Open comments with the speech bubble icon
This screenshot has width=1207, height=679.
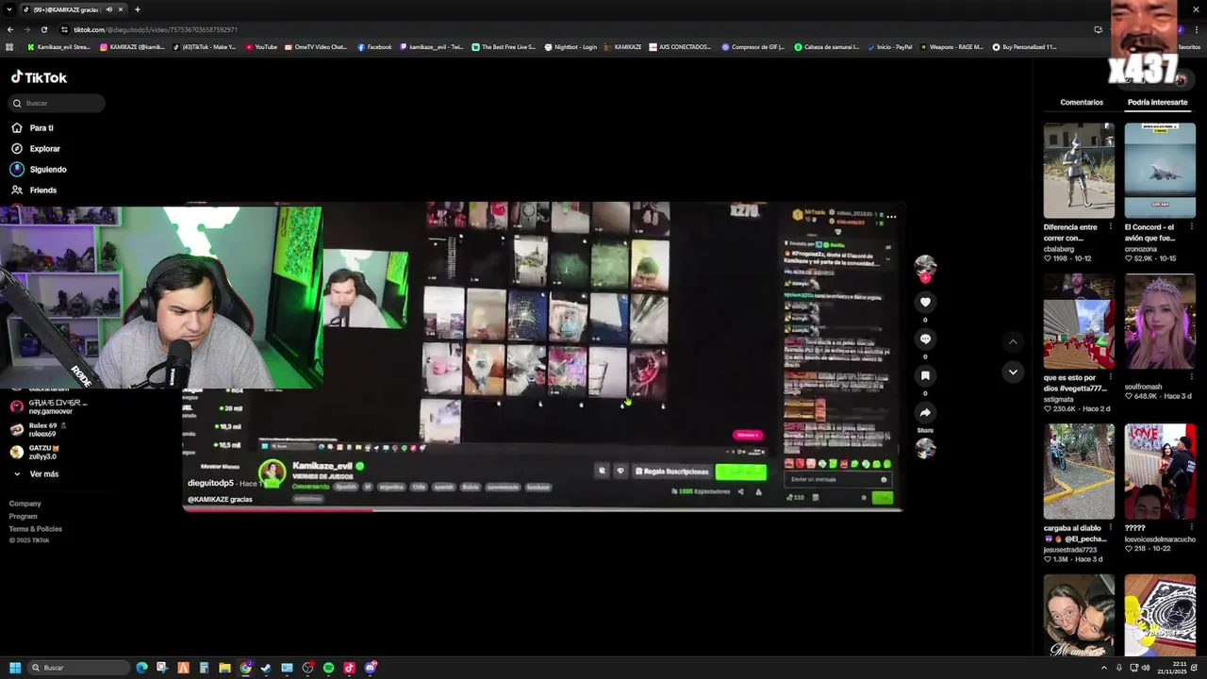[x=925, y=339]
